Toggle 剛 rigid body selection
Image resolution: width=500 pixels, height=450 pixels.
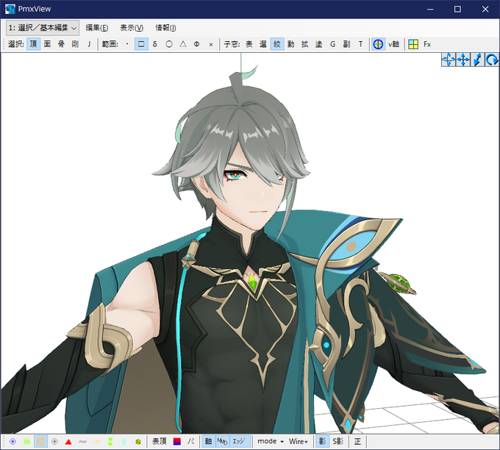[75, 44]
